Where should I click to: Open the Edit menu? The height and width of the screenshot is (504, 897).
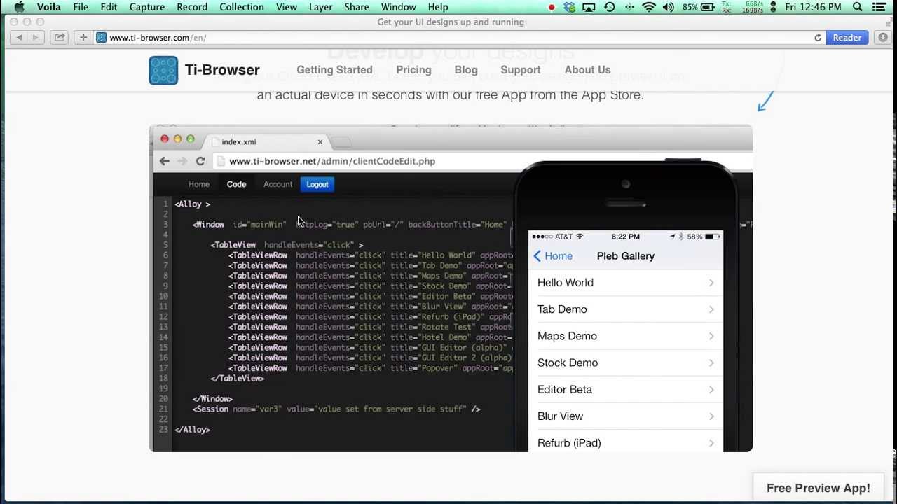[x=109, y=7]
